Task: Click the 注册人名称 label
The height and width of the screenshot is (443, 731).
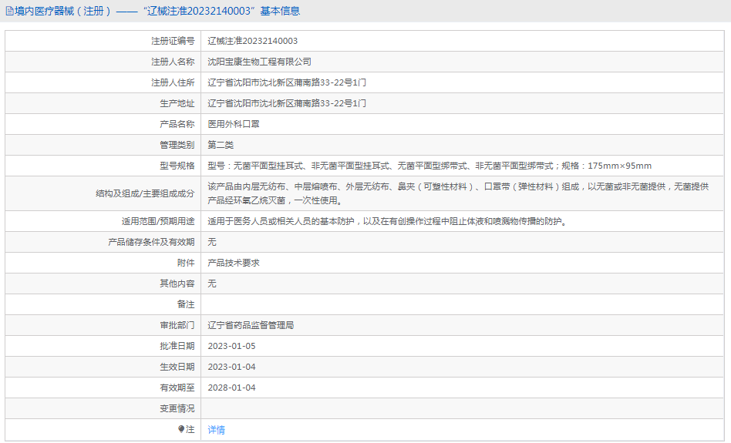Action: pos(173,62)
